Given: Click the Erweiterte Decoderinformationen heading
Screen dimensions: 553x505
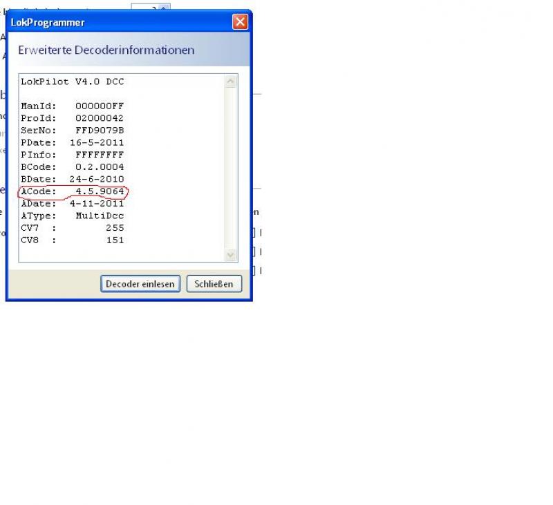Looking at the screenshot, I should (x=106, y=50).
